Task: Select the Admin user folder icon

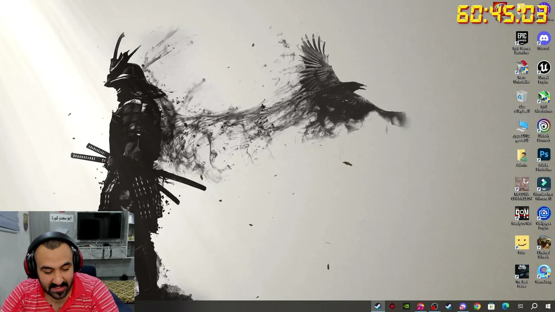Action: pyautogui.click(x=522, y=158)
